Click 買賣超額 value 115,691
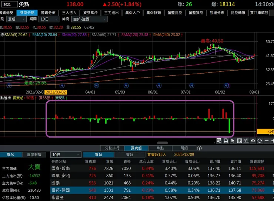 pos(257,168)
